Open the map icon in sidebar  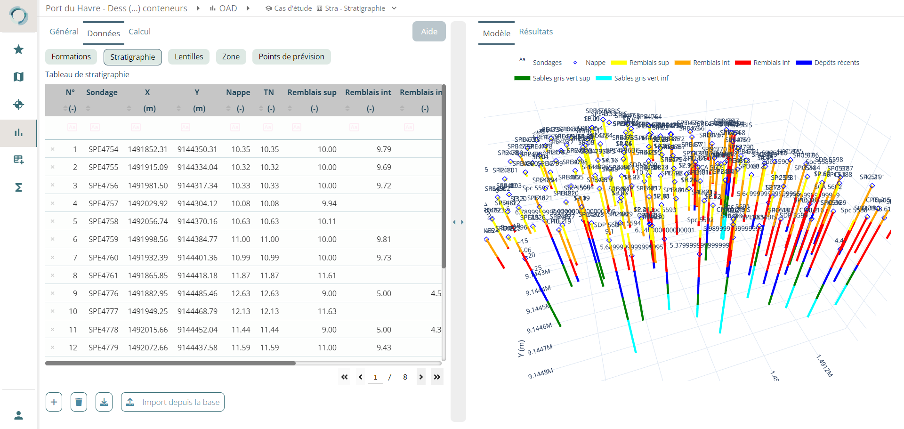pos(18,77)
